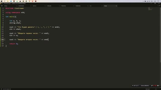The height and width of the screenshot is (90, 161).
Task: Click the recorder region select icon
Action: (x=138, y=85)
